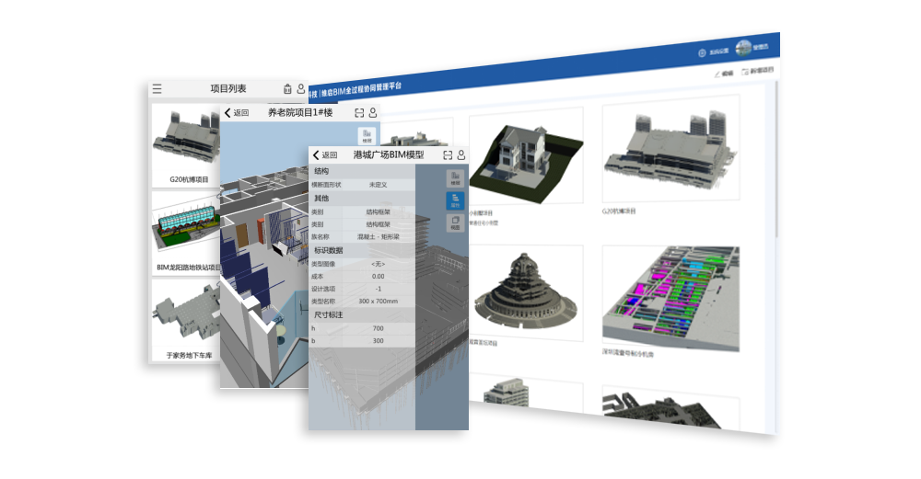Open views tool in 港城广场BIM模型 viewer
This screenshot has width=921, height=479.
pos(455,222)
